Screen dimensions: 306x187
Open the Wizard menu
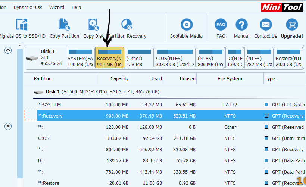point(57,7)
